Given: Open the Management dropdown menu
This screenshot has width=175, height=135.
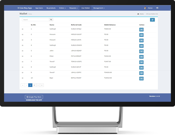Looking at the screenshot, I should click(99, 8).
